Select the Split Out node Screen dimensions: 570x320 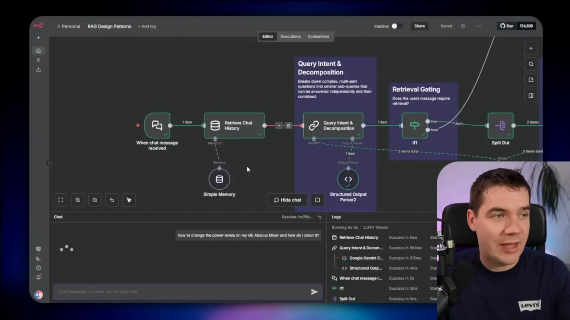pyautogui.click(x=500, y=125)
